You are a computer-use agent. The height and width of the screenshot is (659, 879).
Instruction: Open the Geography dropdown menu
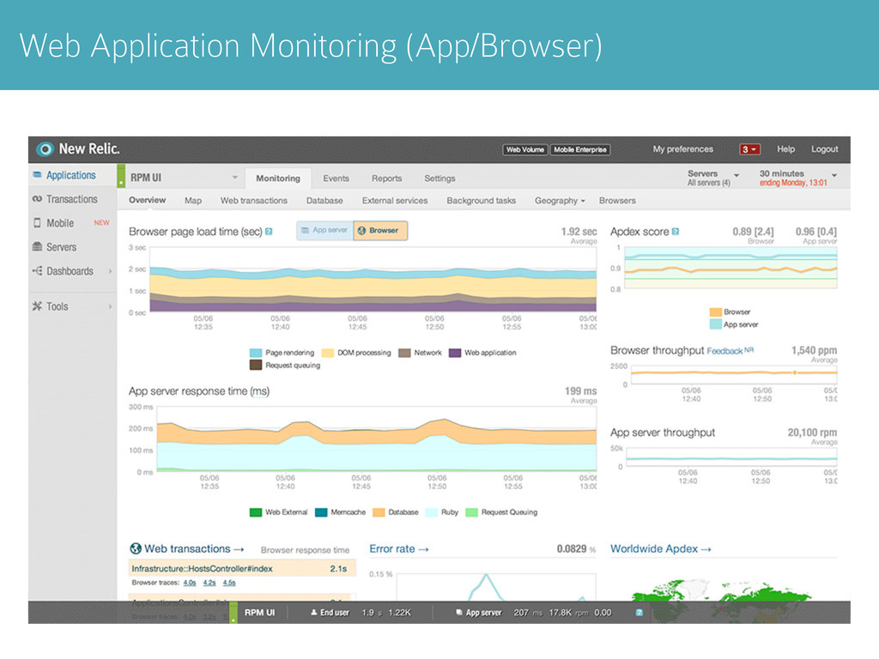(560, 201)
